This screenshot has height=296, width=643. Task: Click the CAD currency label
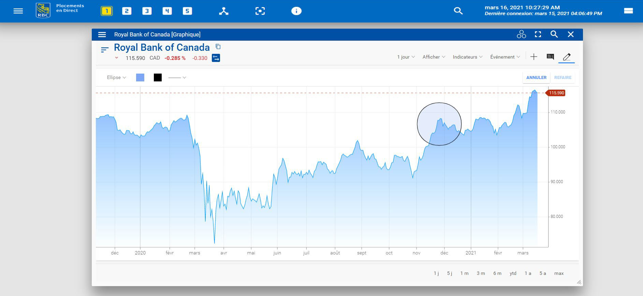pyautogui.click(x=155, y=58)
